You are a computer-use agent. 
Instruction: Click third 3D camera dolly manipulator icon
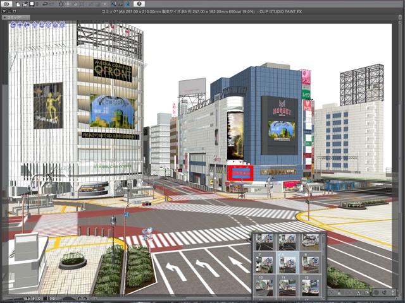pos(27,25)
